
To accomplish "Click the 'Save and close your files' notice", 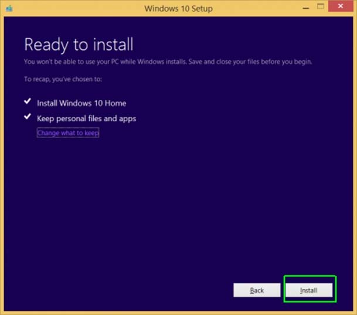I will [168, 62].
